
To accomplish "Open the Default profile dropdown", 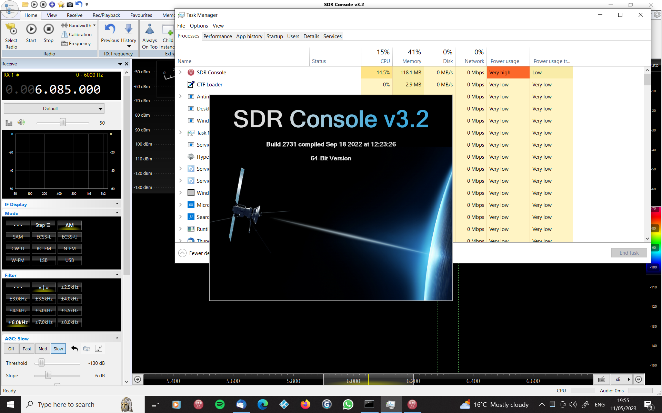I will [54, 108].
